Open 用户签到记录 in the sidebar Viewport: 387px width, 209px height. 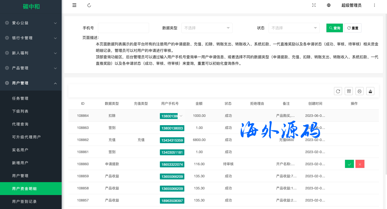pyautogui.click(x=24, y=201)
